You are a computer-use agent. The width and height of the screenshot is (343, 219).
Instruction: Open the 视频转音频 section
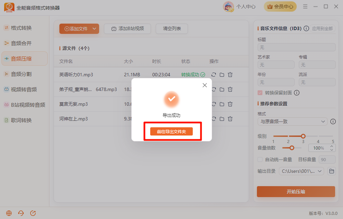click(x=24, y=89)
